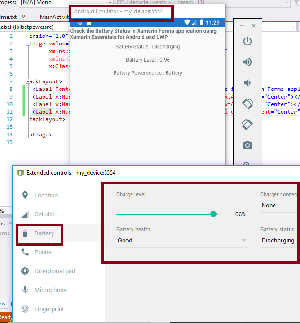Screen dimensions: 300x323
Task: Close the emulator side toolbar
Action: tap(254, 26)
